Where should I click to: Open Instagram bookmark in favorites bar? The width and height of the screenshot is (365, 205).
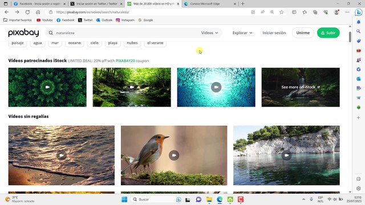coord(125,20)
